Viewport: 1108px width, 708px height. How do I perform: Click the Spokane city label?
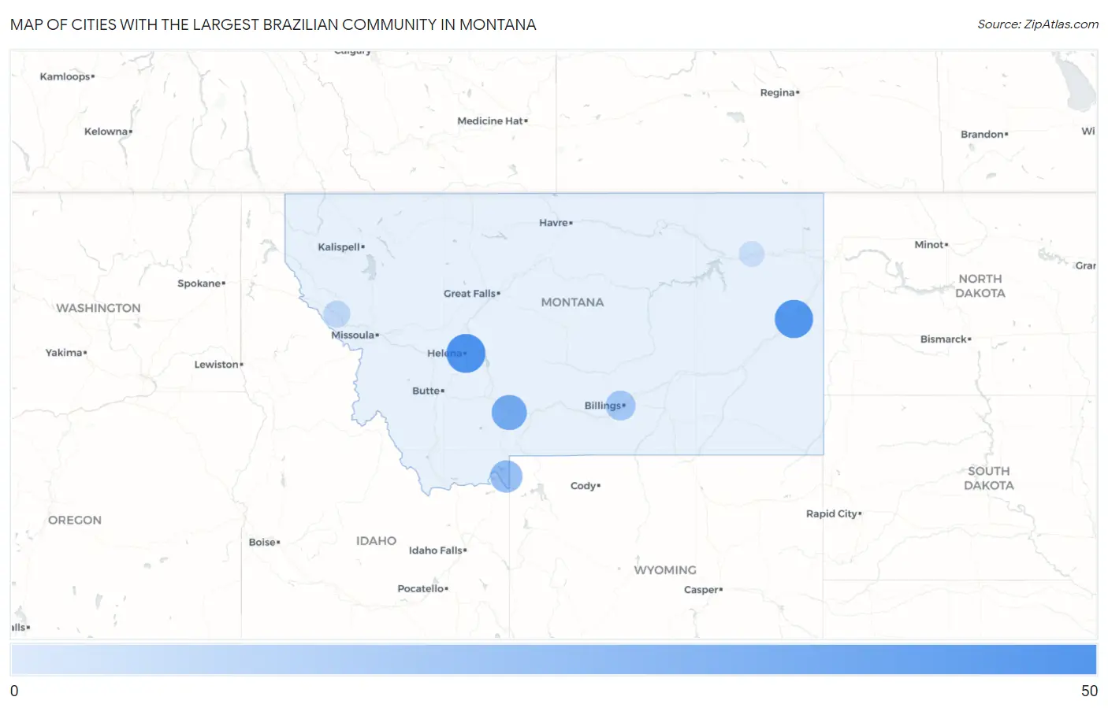coord(199,284)
